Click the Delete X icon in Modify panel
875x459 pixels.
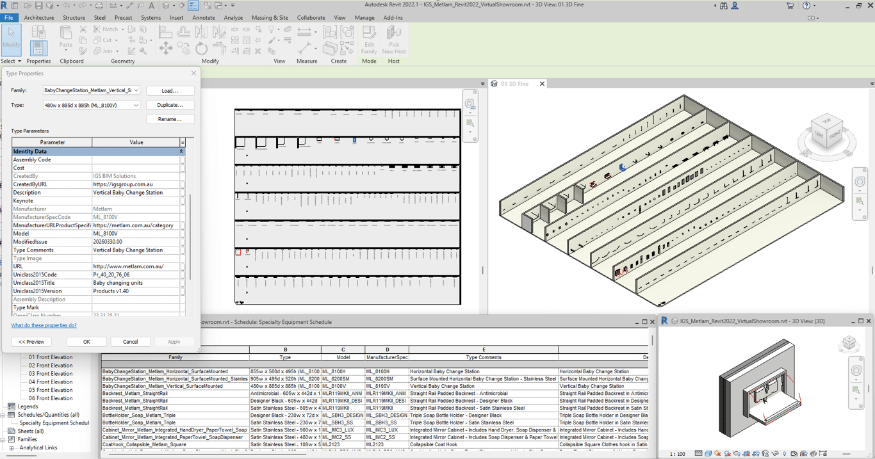coord(258,51)
